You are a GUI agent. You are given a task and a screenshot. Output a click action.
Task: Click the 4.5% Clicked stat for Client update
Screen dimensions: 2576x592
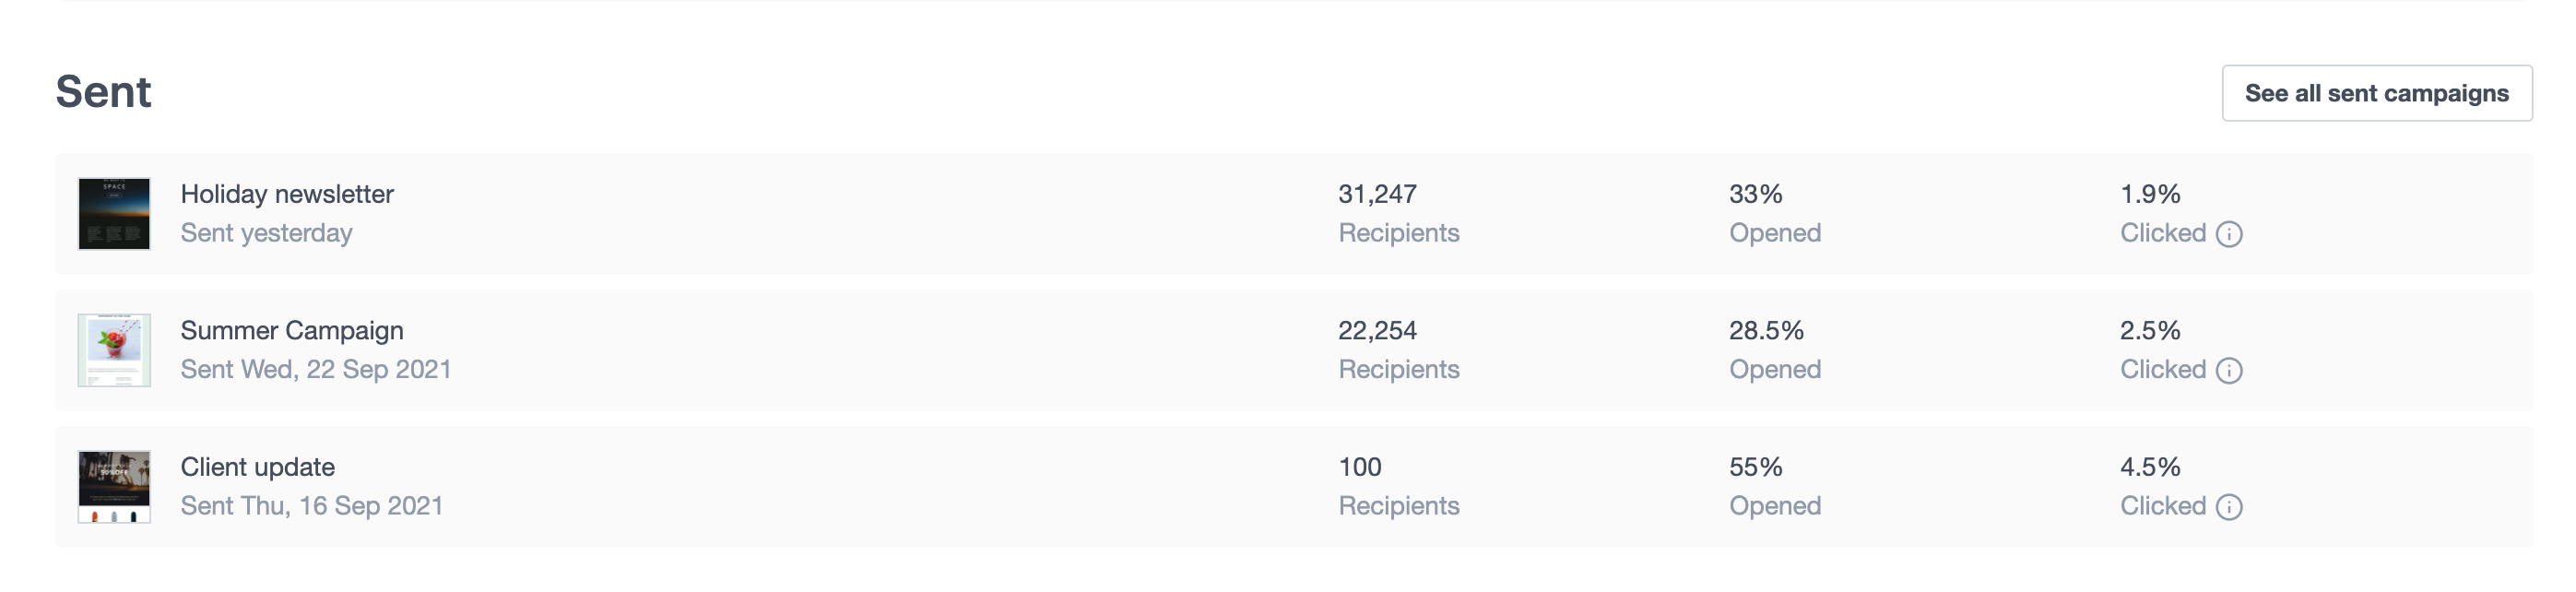pyautogui.click(x=2148, y=466)
